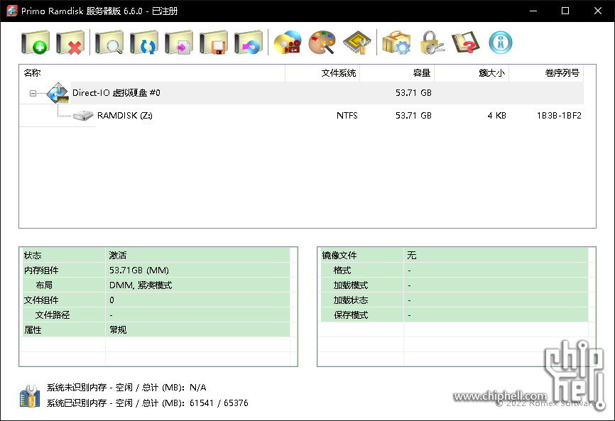
Task: Click the 53.71 GB capacity of RAMDISK (Z:)
Action: 413,116
